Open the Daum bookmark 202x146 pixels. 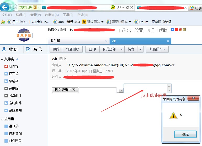153,22
